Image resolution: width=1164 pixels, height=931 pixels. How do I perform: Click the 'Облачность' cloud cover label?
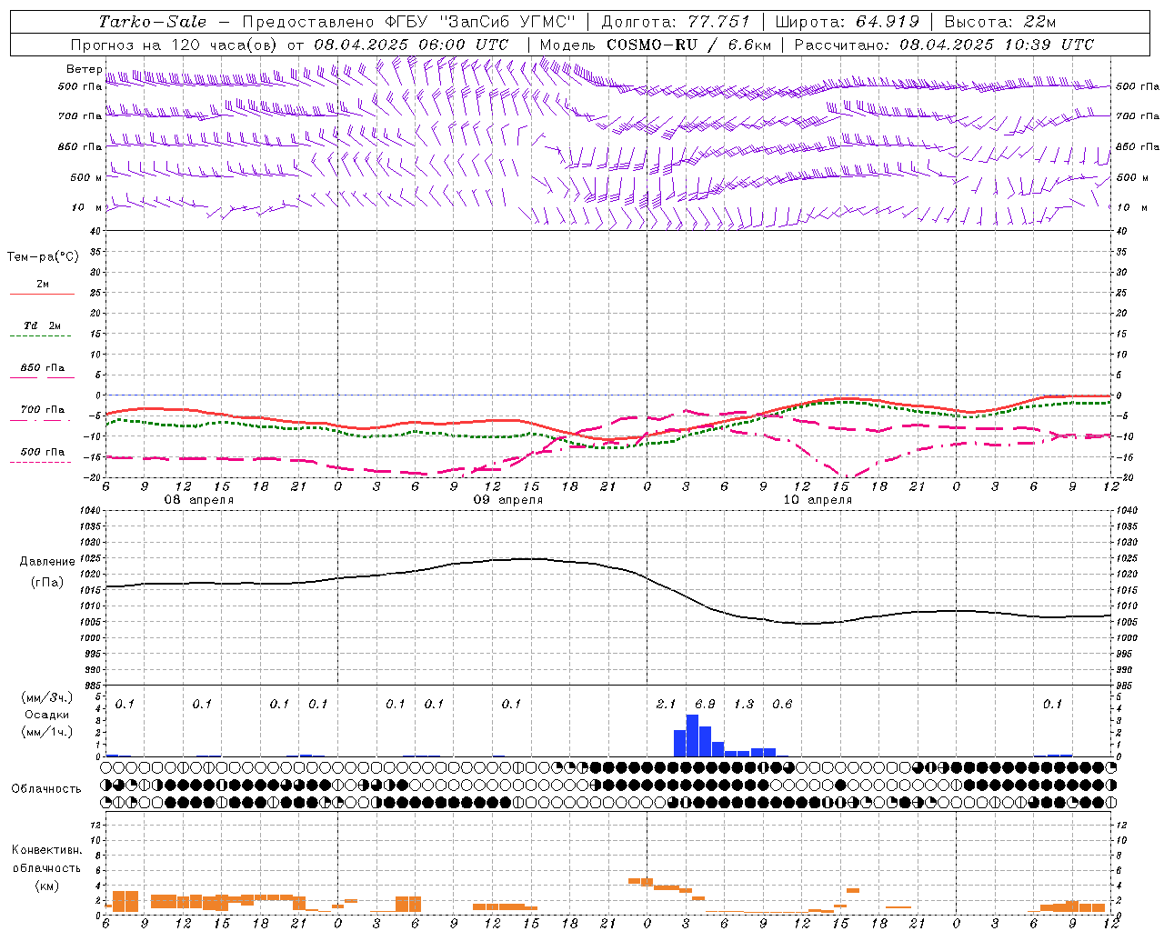(x=46, y=788)
